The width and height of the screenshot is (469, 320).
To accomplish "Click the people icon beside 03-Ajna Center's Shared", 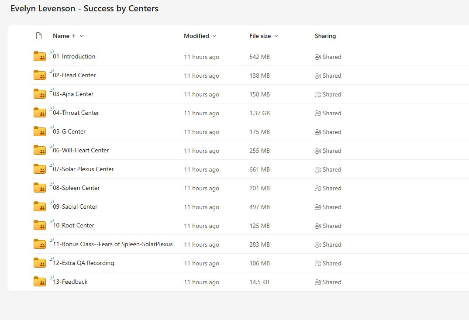I will coord(318,94).
